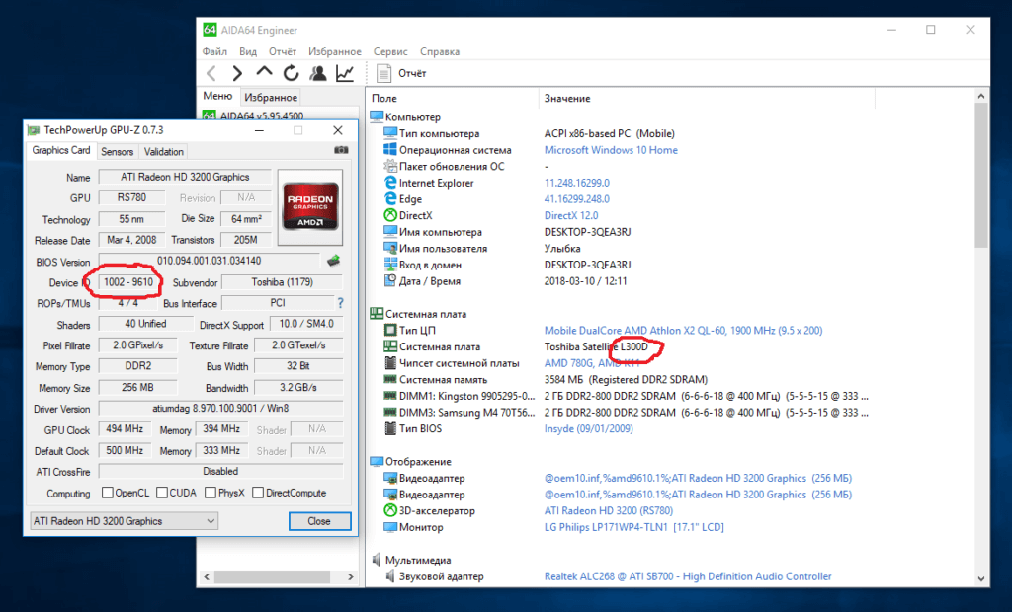The width and height of the screenshot is (1012, 612).
Task: Click the Дата / Время row icon
Action: click(389, 281)
